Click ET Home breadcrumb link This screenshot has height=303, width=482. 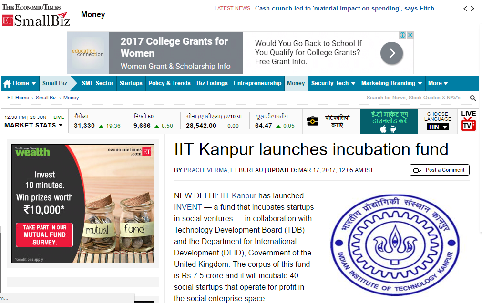coord(18,98)
